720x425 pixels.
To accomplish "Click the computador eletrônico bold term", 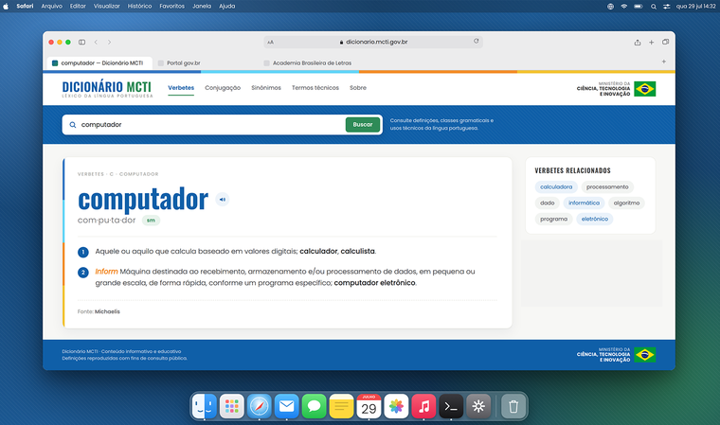I will [x=374, y=283].
